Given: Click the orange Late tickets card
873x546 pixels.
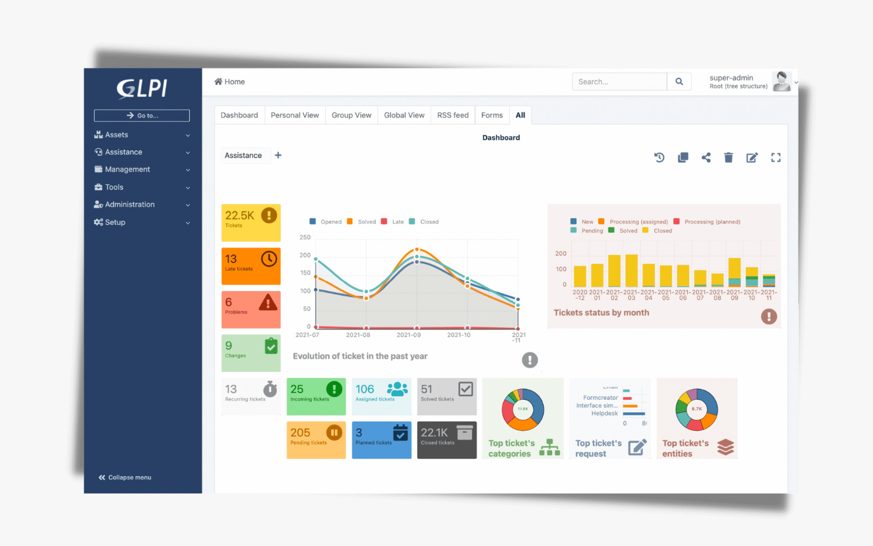Looking at the screenshot, I should click(x=251, y=266).
